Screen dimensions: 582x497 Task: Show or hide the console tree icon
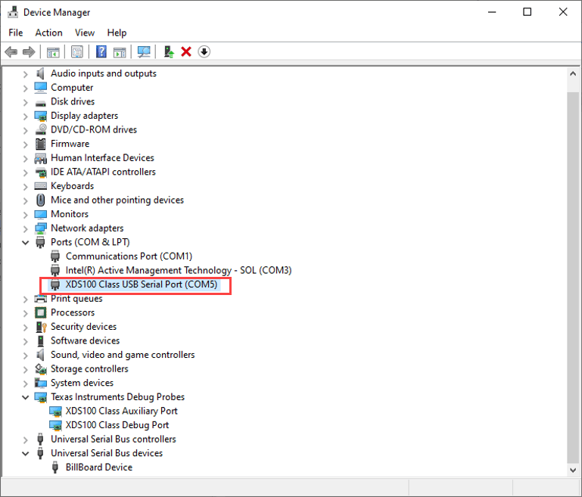click(53, 52)
